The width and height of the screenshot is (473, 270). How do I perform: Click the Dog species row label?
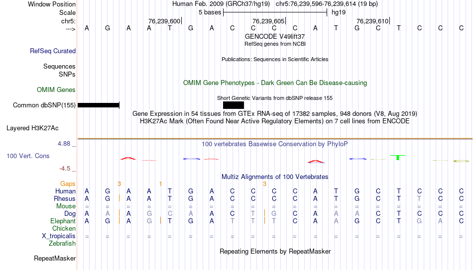point(70,214)
